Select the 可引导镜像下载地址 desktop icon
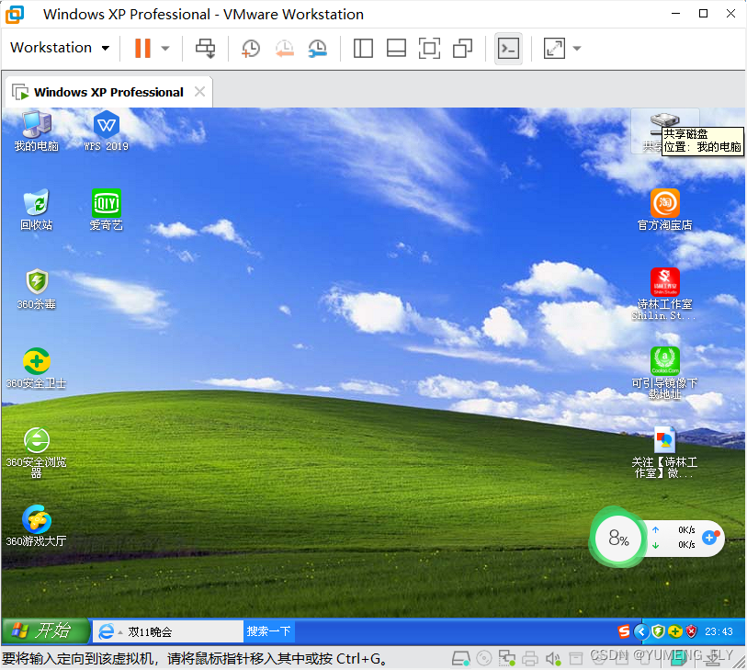 (664, 373)
